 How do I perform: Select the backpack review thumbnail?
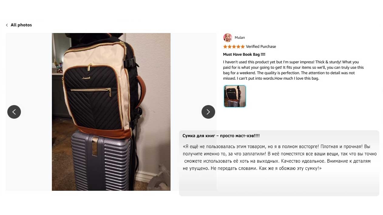[235, 96]
